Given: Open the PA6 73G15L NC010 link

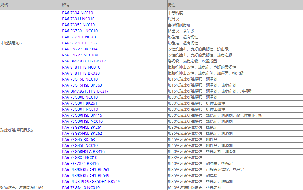Looking at the screenshot, I should (80, 79).
